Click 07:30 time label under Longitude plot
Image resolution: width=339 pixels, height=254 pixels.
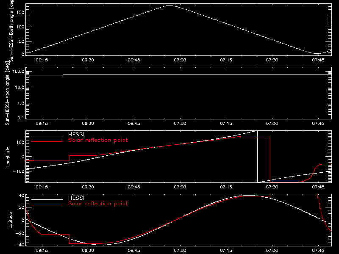pyautogui.click(x=272, y=187)
